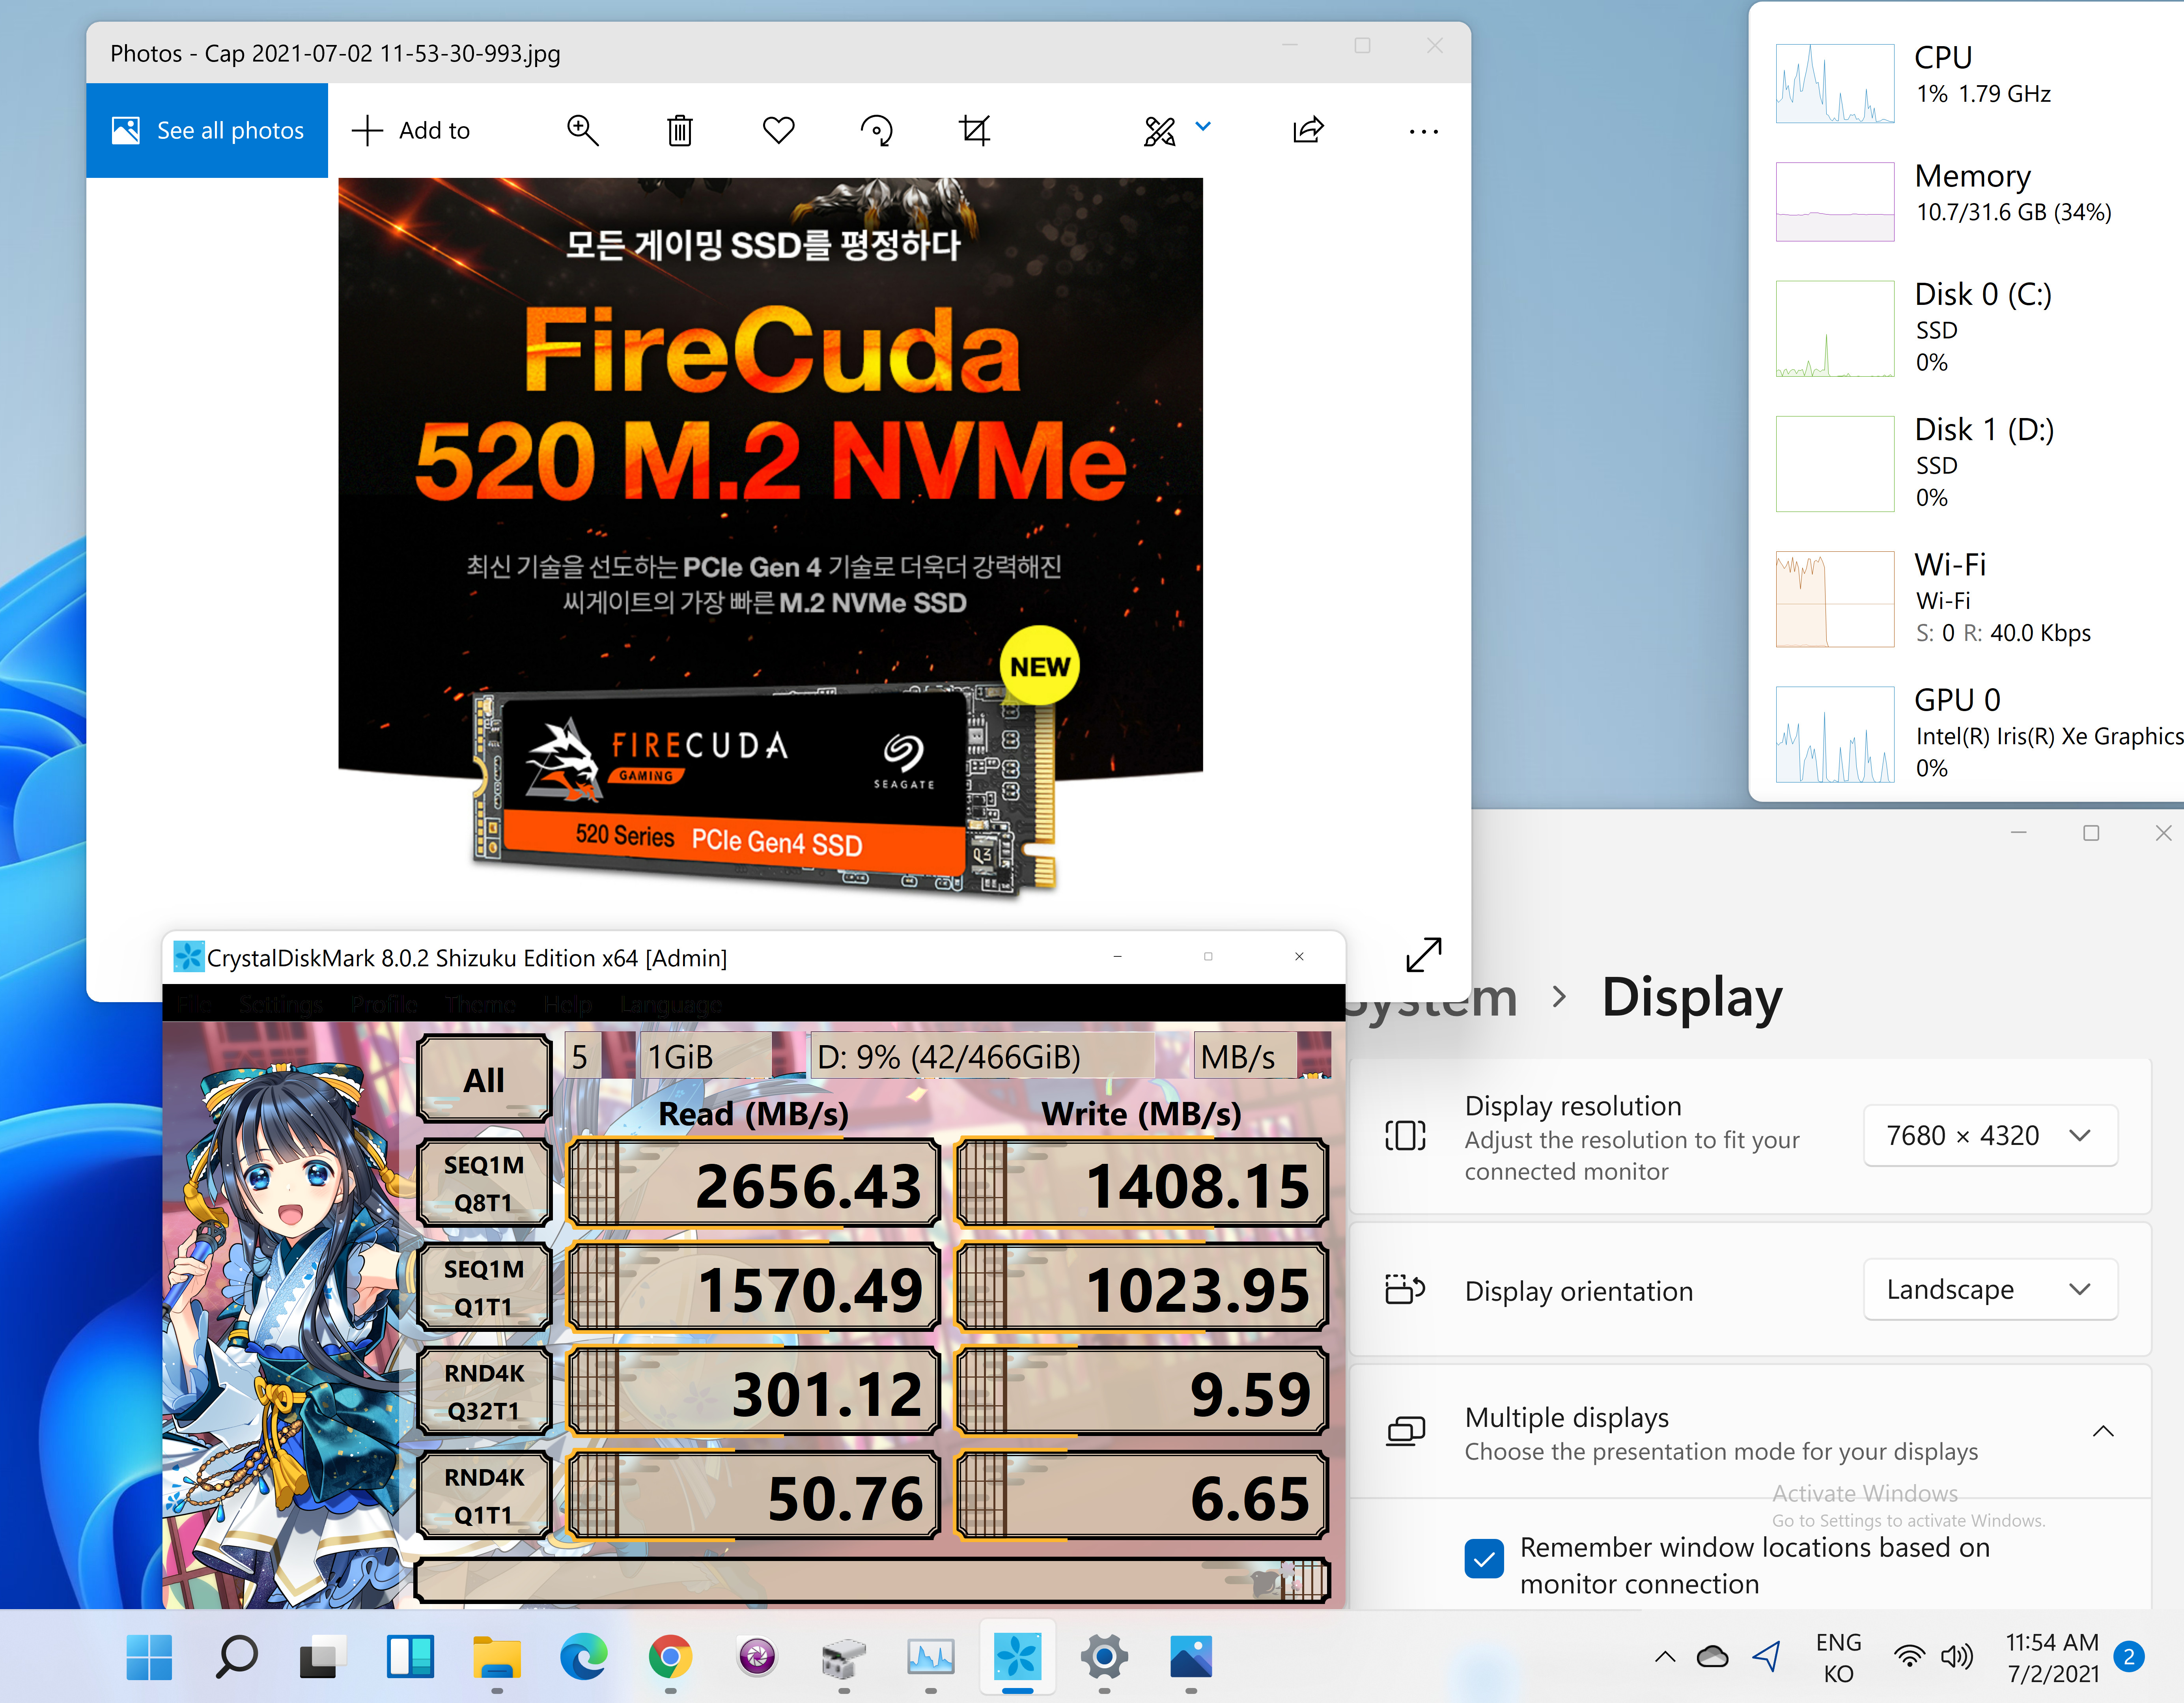The width and height of the screenshot is (2184, 1703).
Task: Select the Crop tool icon
Action: [974, 130]
